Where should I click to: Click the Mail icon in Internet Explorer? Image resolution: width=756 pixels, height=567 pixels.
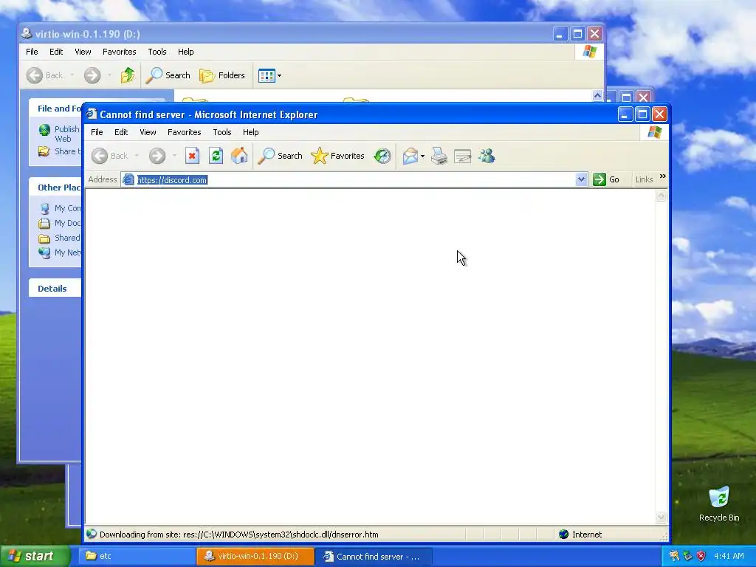coord(410,156)
